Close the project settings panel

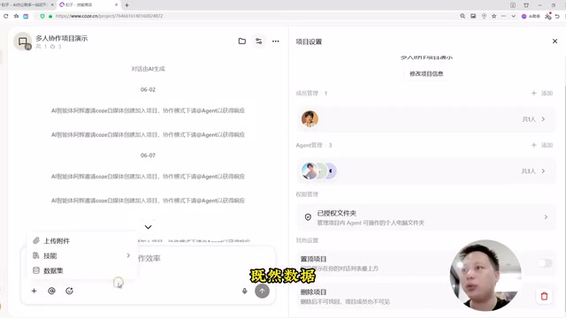tap(555, 42)
